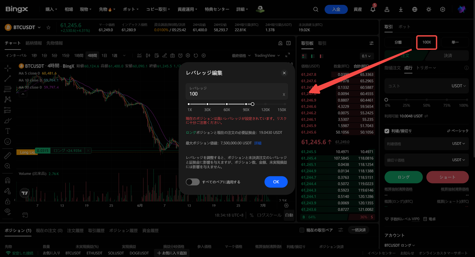
Task: Toggle apply to all pairs switch
Action: point(193,182)
